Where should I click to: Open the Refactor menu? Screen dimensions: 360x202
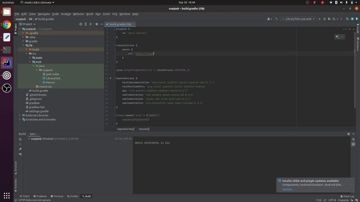79,14
